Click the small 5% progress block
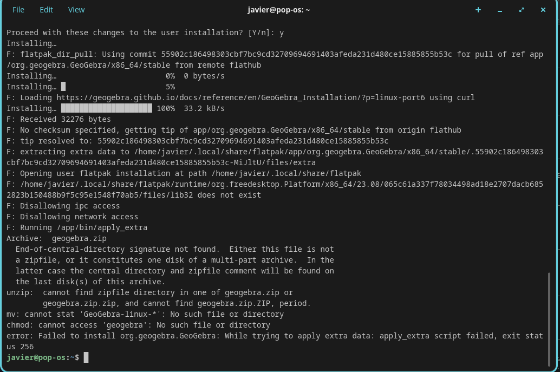The width and height of the screenshot is (560, 372). 63,87
